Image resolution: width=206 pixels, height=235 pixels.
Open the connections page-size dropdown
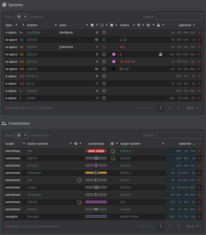pos(22,135)
